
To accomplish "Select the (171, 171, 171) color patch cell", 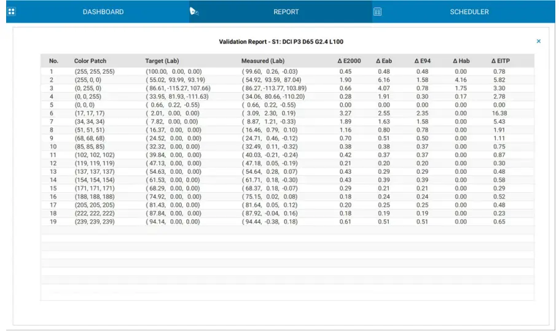I will (x=95, y=188).
